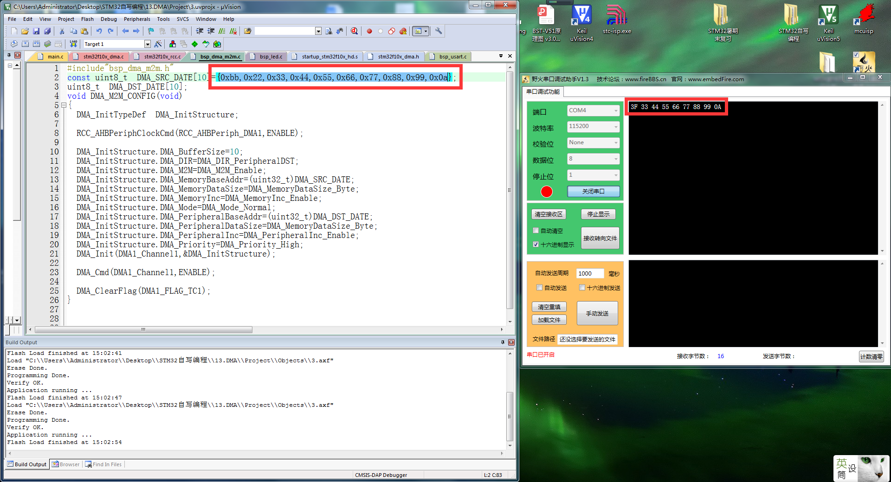891x482 pixels.
Task: Open the Pack Installer icon
Action: click(217, 44)
